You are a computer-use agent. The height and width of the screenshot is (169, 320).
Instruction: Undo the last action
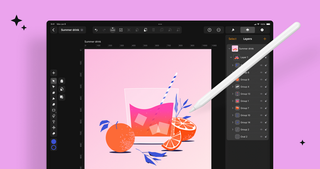point(96,30)
